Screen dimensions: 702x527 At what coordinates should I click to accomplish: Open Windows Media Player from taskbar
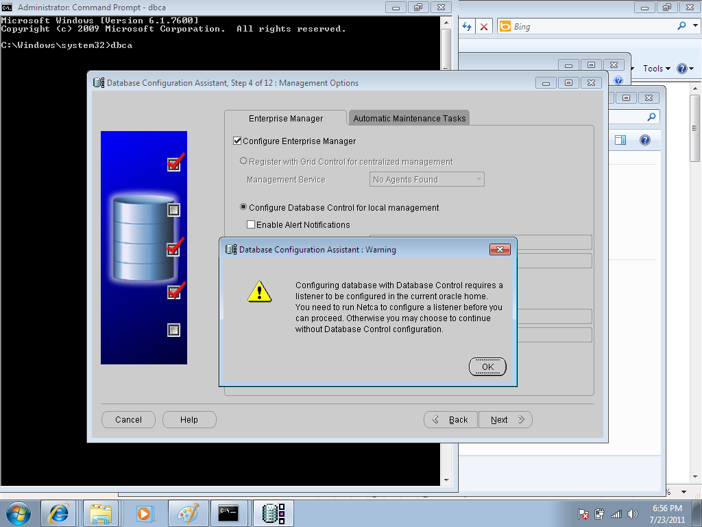pyautogui.click(x=143, y=513)
